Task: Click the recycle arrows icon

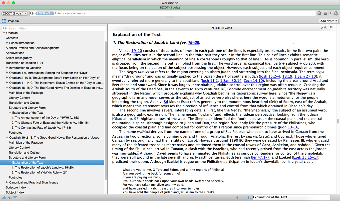Action: tap(336, 13)
